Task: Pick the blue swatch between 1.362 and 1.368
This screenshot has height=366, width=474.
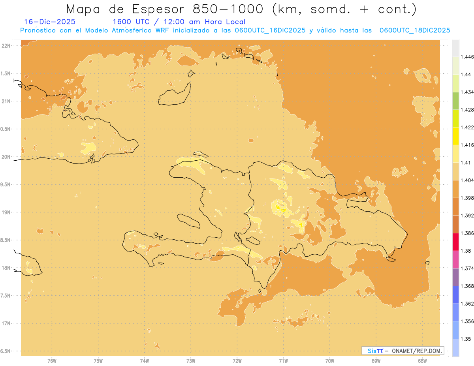Action: coord(455,295)
